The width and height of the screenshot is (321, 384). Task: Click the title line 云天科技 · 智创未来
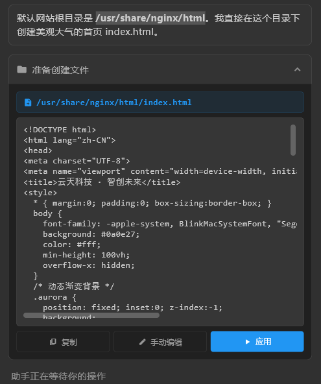pyautogui.click(x=102, y=182)
